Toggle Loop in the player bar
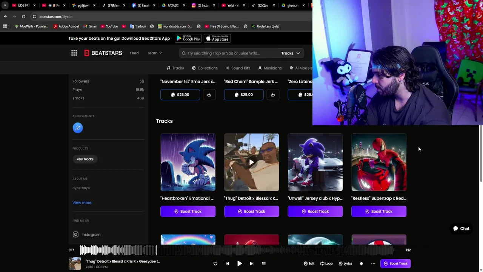This screenshot has height=272, width=483. (327, 264)
